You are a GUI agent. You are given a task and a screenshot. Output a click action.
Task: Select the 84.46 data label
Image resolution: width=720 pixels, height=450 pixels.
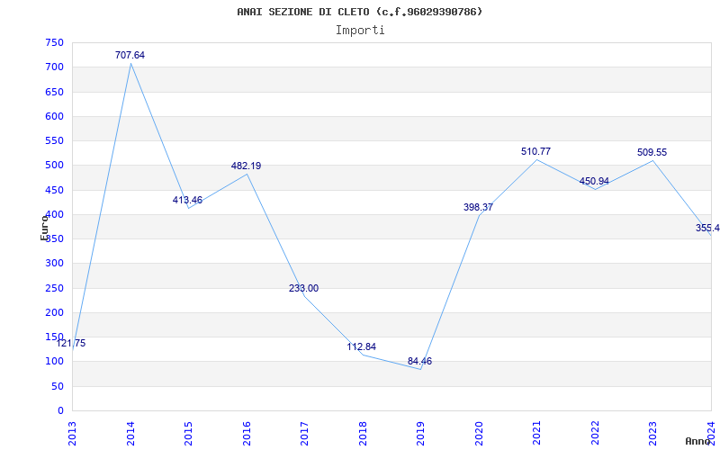(419, 362)
